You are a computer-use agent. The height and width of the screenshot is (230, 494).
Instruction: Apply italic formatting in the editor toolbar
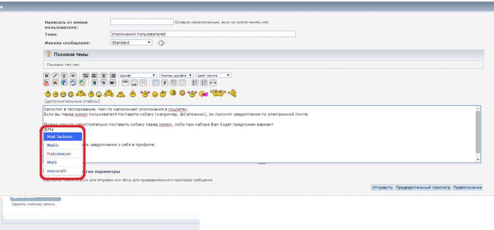(55, 76)
